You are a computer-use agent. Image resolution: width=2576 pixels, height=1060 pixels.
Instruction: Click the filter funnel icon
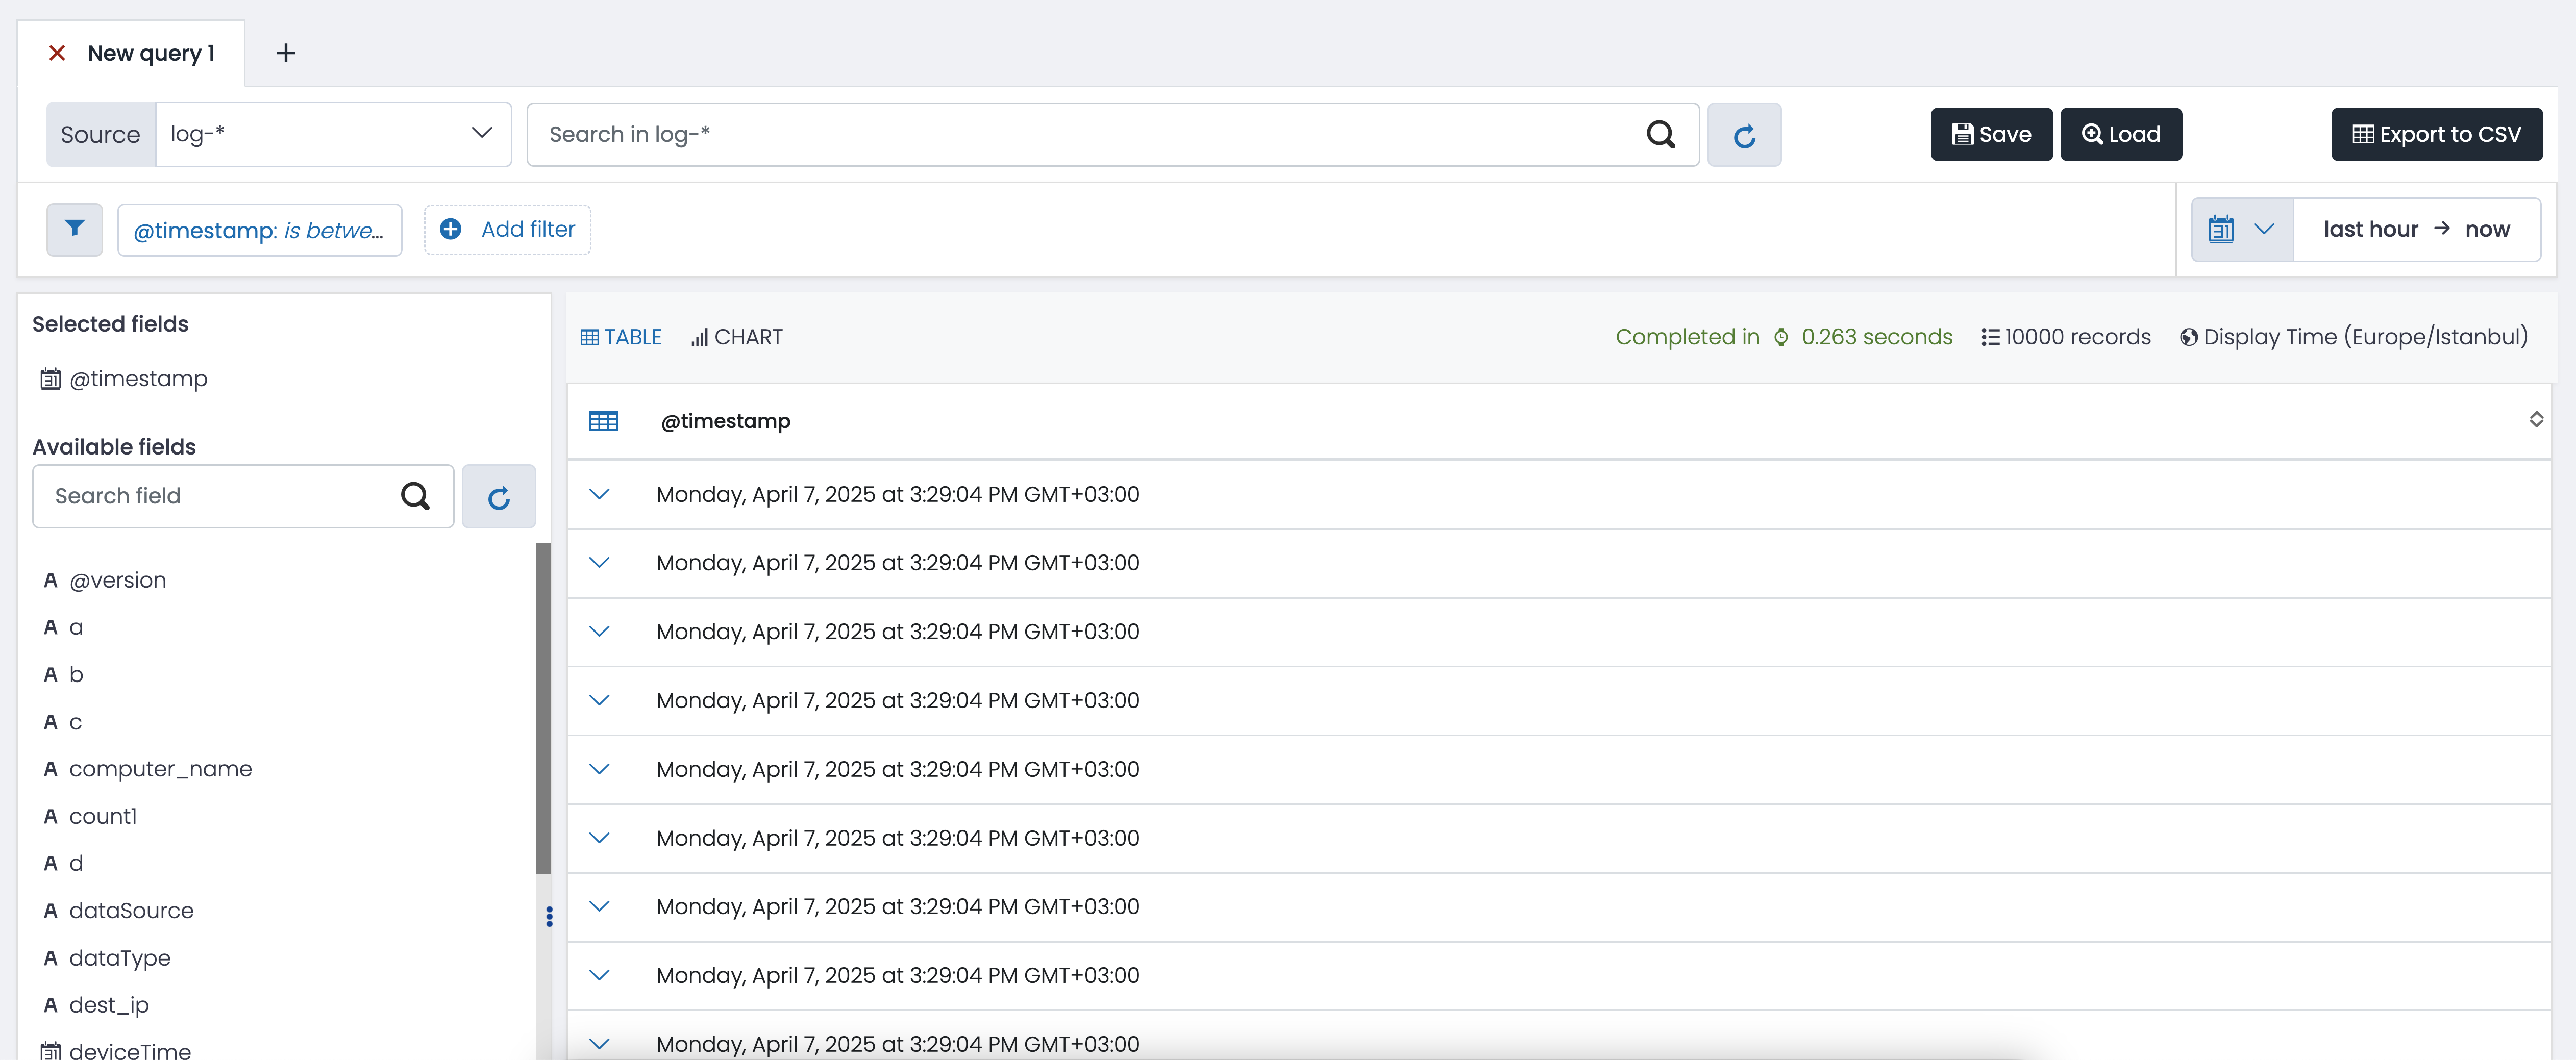[x=75, y=229]
